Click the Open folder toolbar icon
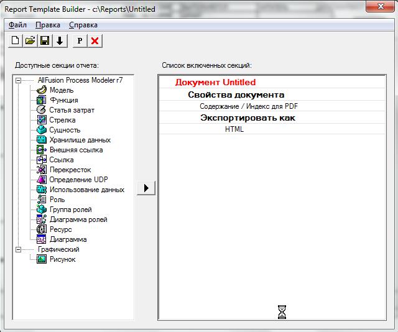 tap(30, 40)
